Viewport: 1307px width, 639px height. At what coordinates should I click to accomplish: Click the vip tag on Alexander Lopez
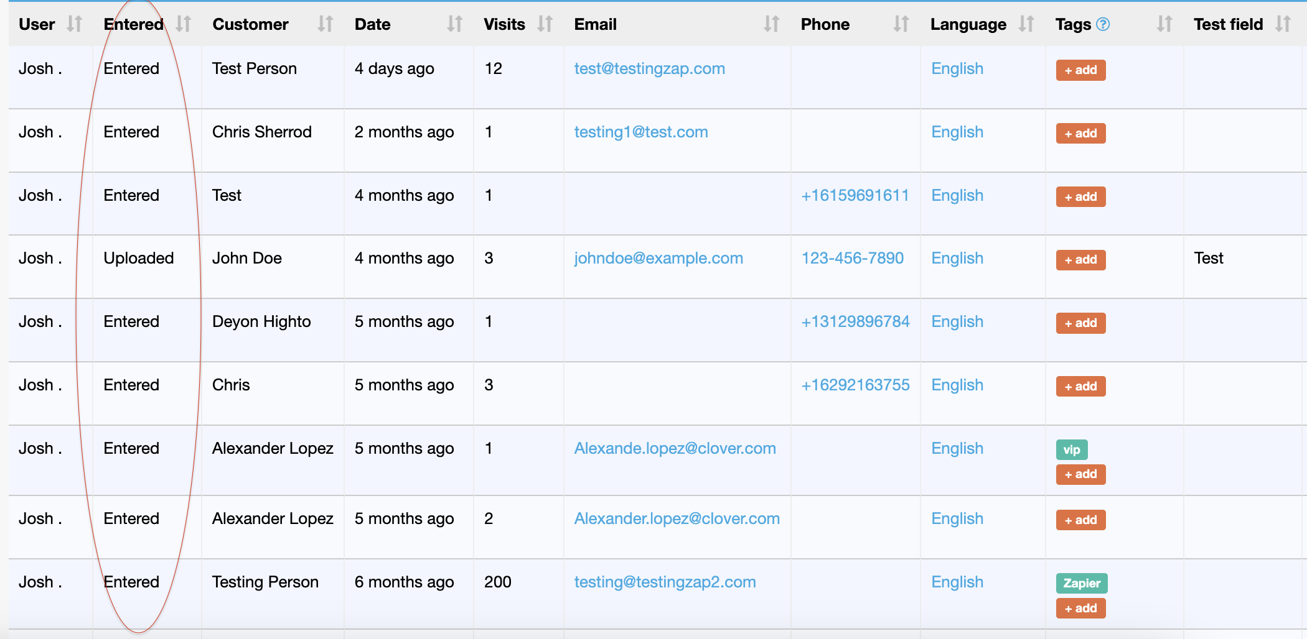[1071, 449]
